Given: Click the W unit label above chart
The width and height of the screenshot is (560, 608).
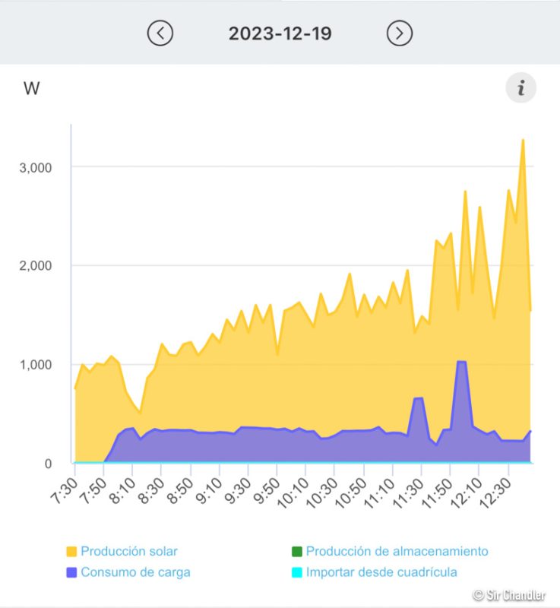Looking at the screenshot, I should 32,89.
